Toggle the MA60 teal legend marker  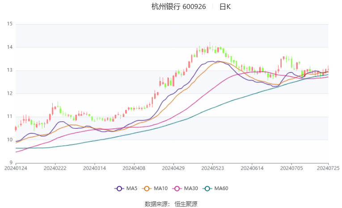[x=207, y=189]
